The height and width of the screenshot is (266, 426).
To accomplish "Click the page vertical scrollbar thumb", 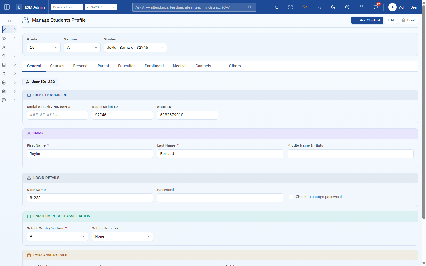I will 424,112.
